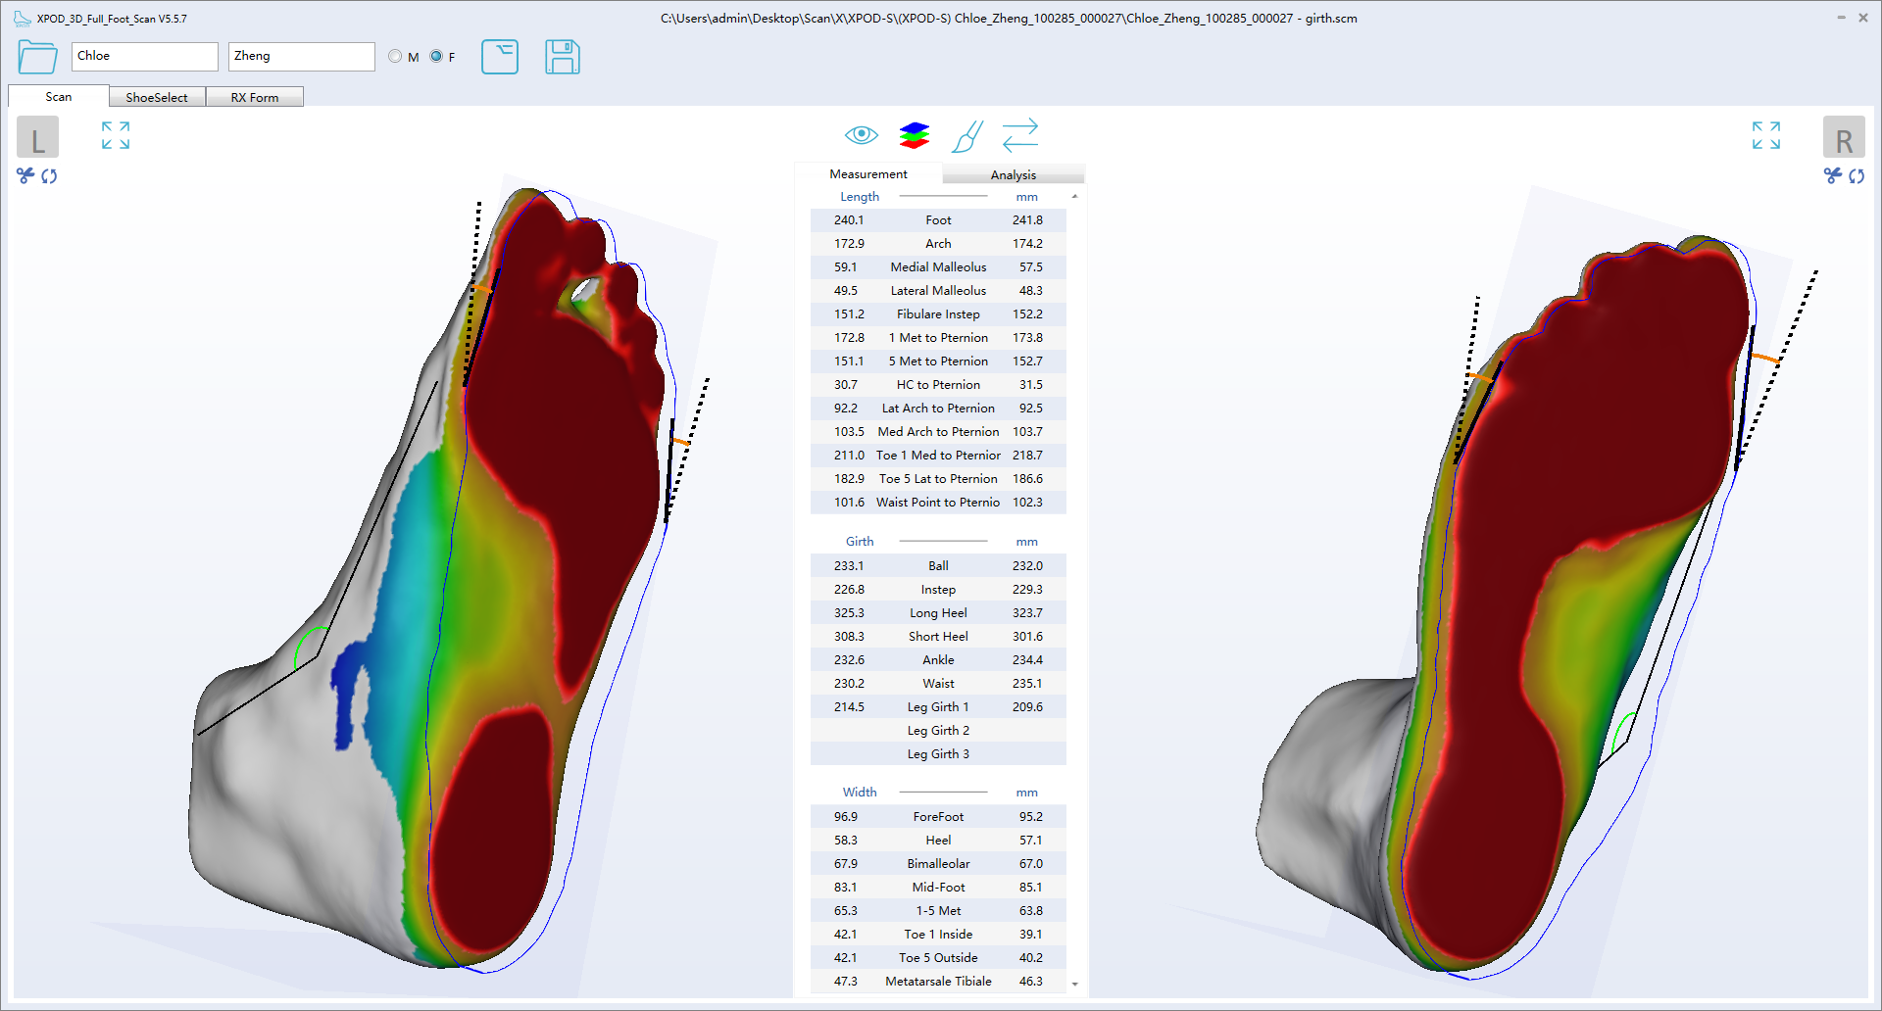The width and height of the screenshot is (1882, 1011).
Task: Select the M gender radio button
Action: 395,57
